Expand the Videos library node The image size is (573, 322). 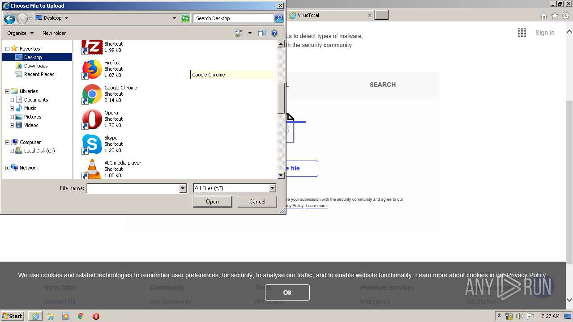point(12,125)
